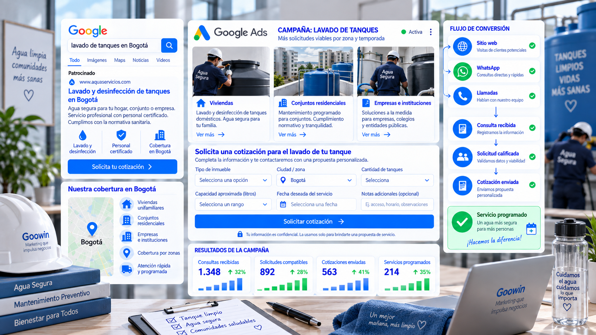
Task: Click Ver más under Viviendas
Action: 210,135
